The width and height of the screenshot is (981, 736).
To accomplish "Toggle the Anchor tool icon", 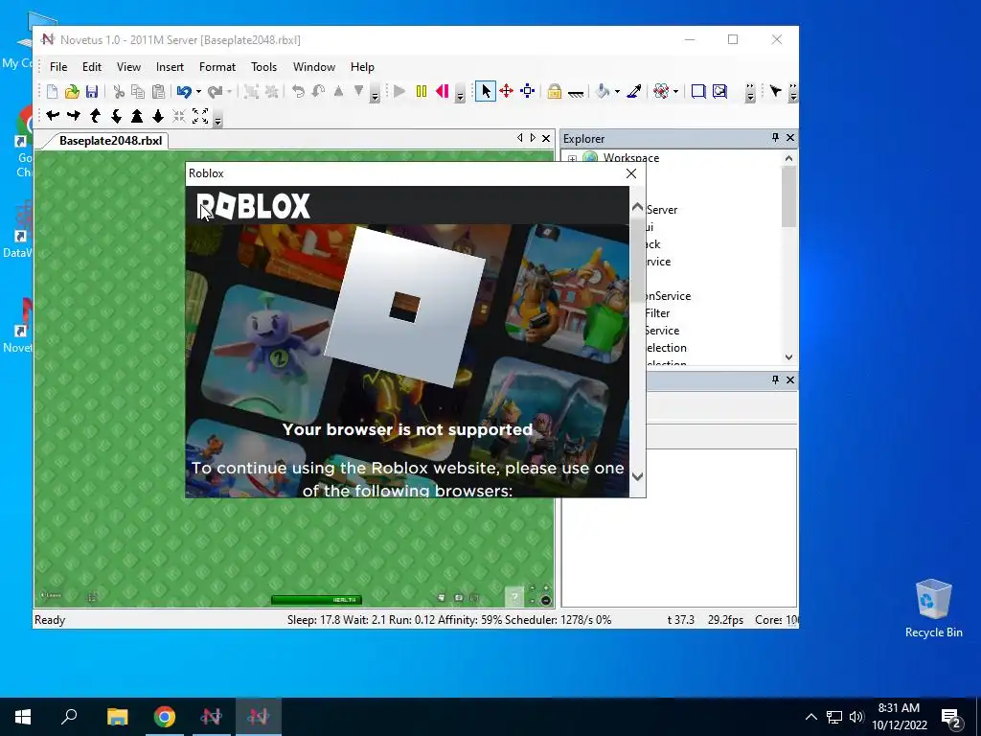I will tap(576, 91).
